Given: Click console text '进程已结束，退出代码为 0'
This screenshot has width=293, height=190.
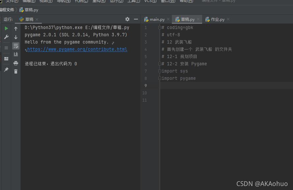Looking at the screenshot, I should (51, 64).
